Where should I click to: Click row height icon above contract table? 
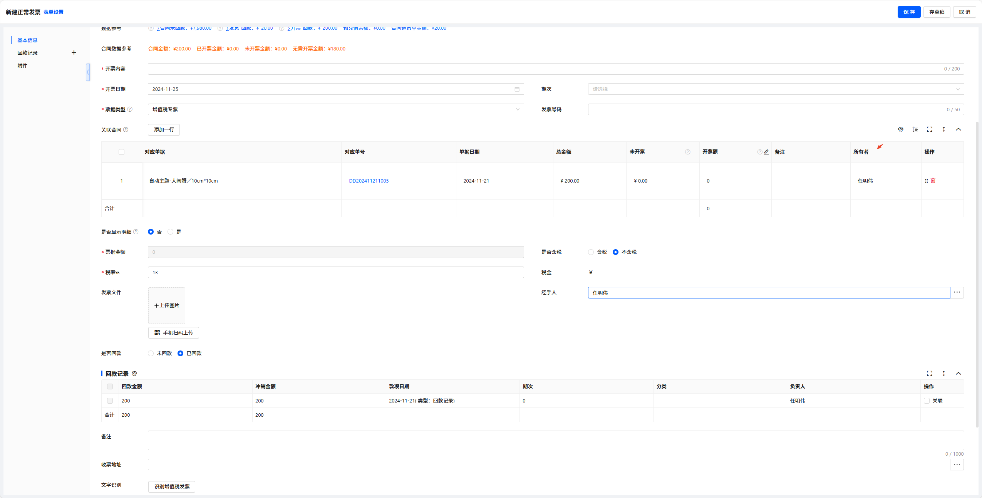coord(915,129)
